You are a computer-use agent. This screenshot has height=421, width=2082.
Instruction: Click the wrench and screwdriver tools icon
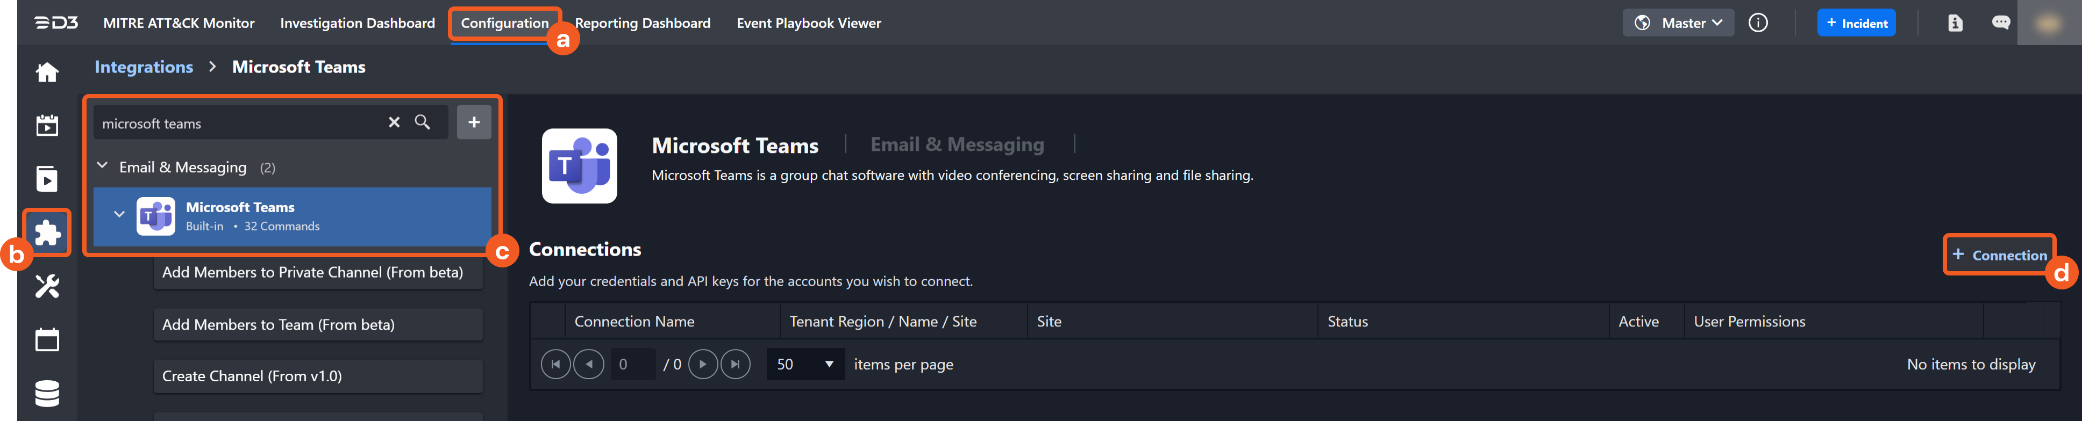coord(47,286)
